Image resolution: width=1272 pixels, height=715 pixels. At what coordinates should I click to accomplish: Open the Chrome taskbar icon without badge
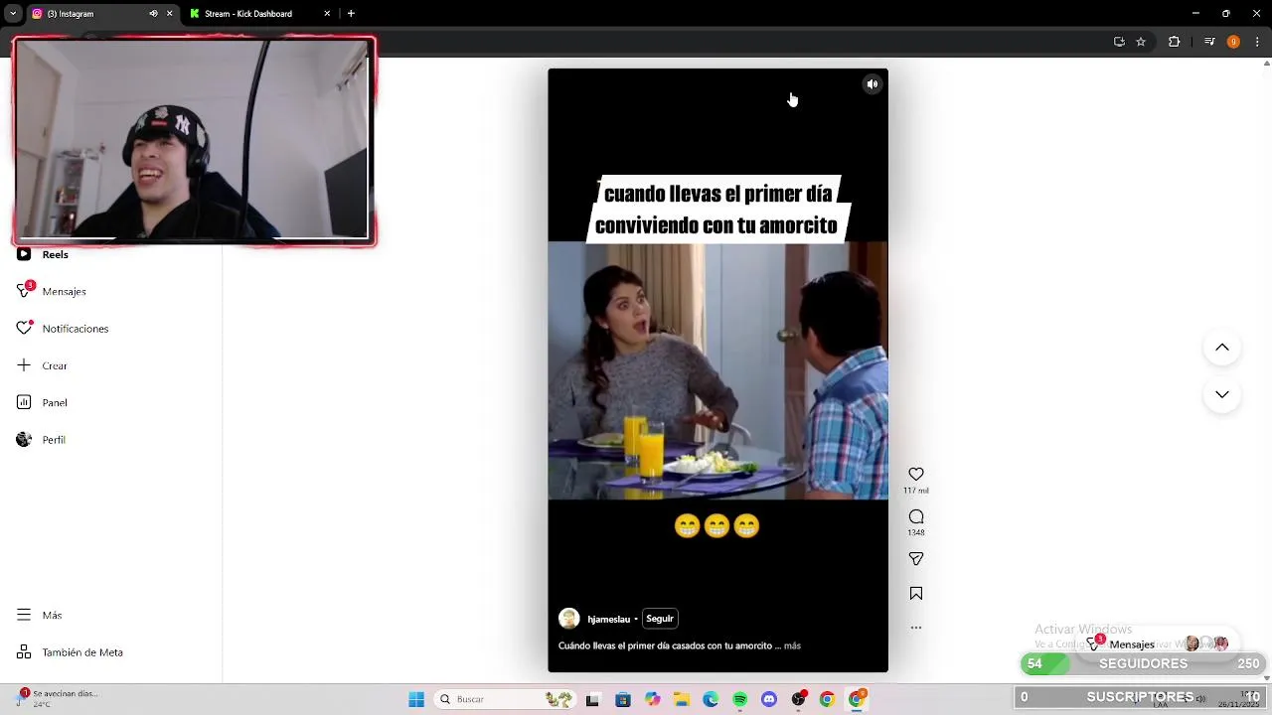[x=827, y=699]
